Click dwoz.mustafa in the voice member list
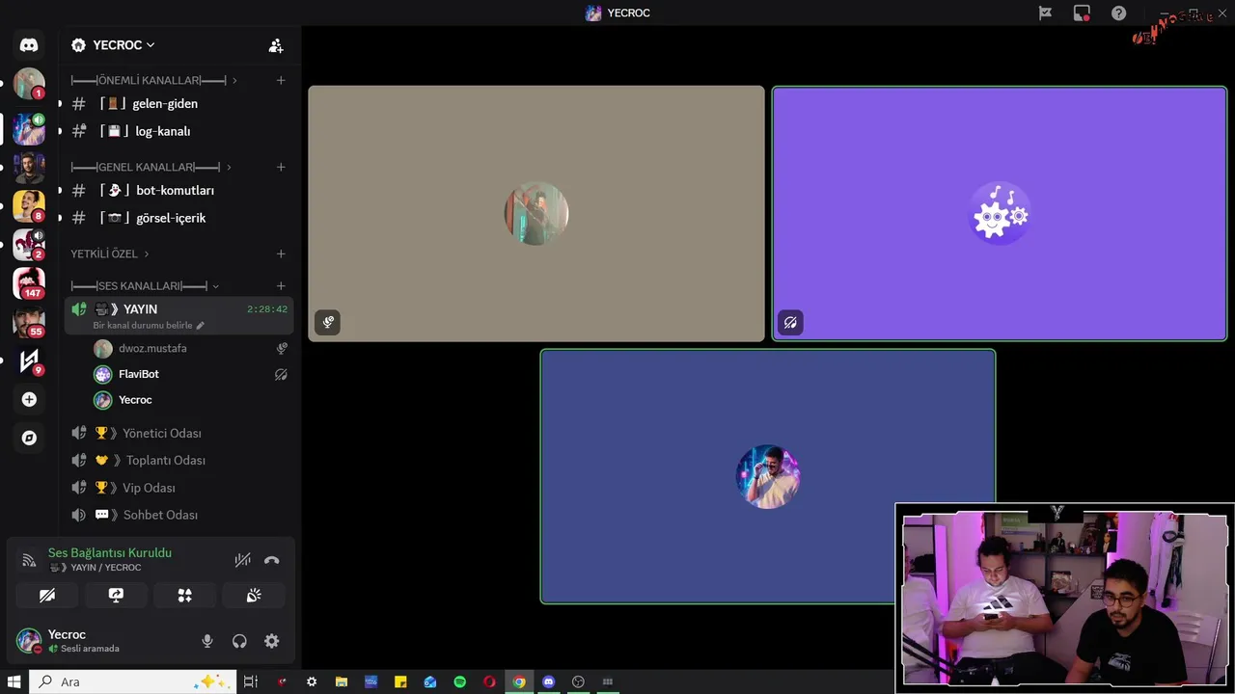The height and width of the screenshot is (694, 1235). click(191, 348)
